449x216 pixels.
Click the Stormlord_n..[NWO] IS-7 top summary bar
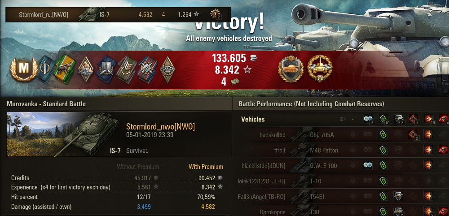coord(118,15)
